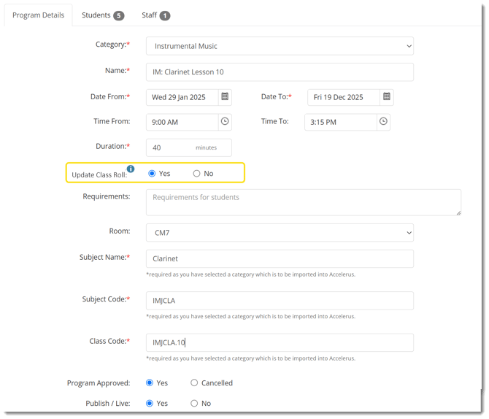Viewport: 489px width, 419px height.
Task: Open the Room dropdown showing CM7
Action: click(x=280, y=232)
